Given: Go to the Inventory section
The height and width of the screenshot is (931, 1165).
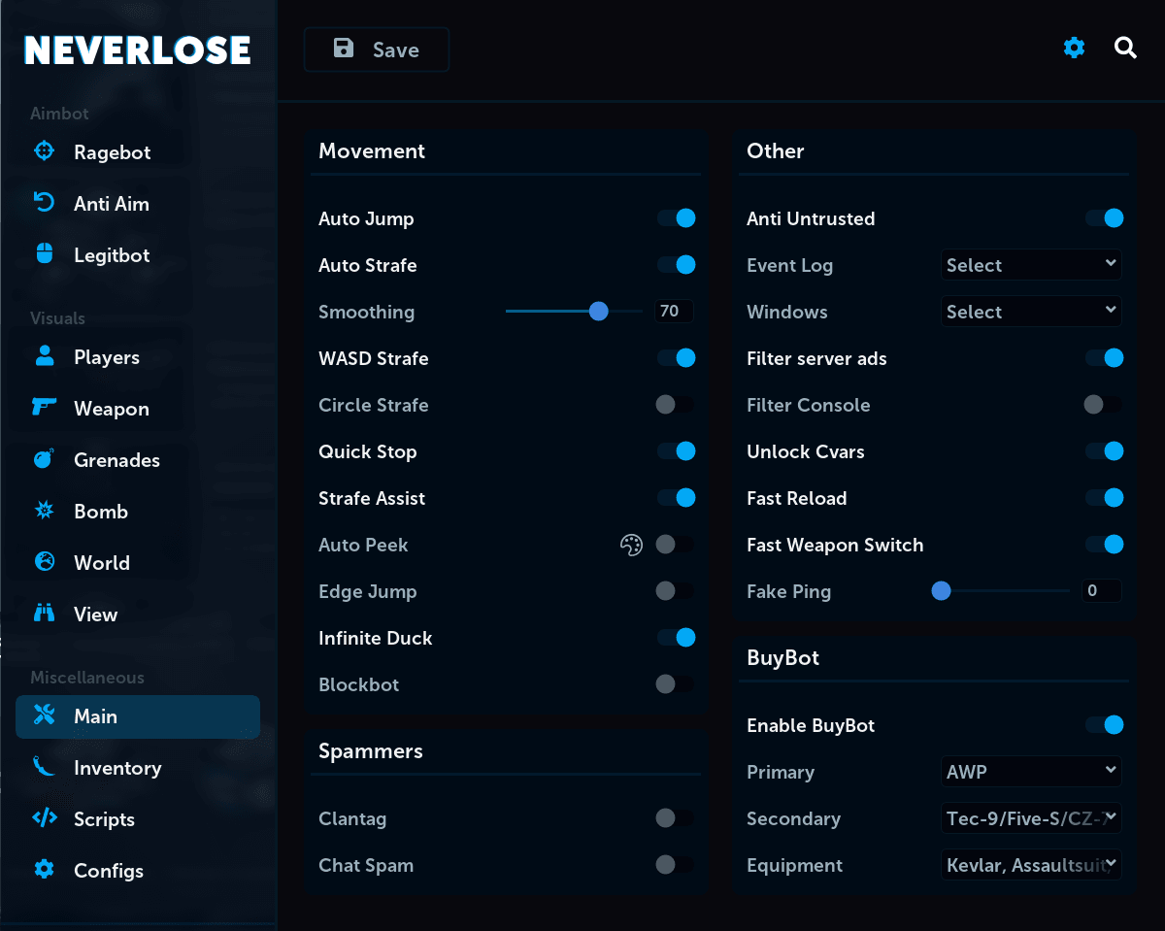Looking at the screenshot, I should (x=138, y=767).
